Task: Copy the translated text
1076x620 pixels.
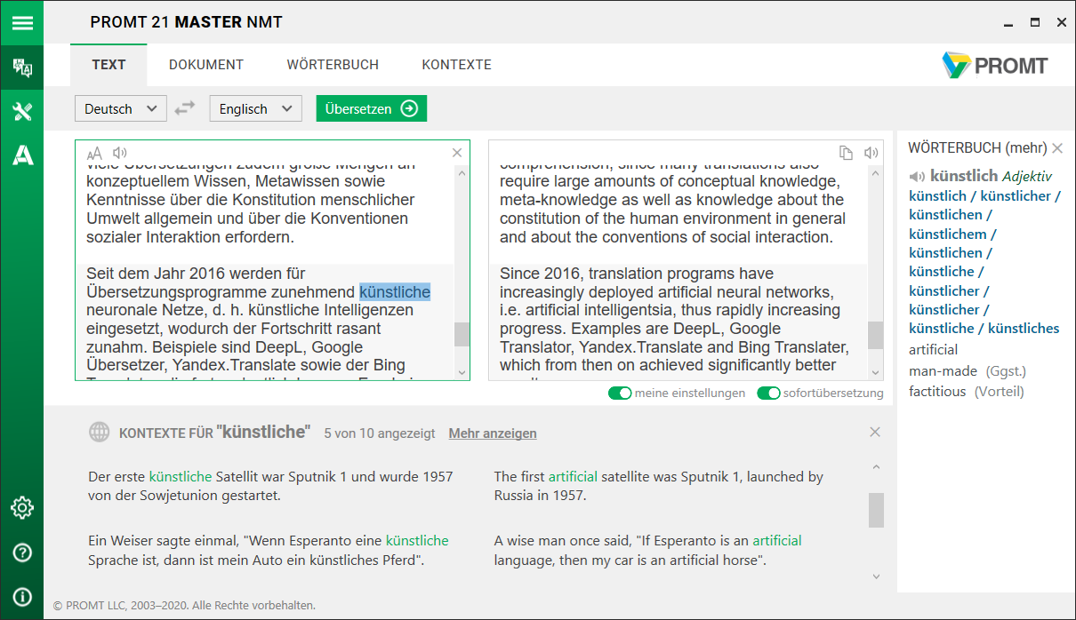Action: point(847,153)
